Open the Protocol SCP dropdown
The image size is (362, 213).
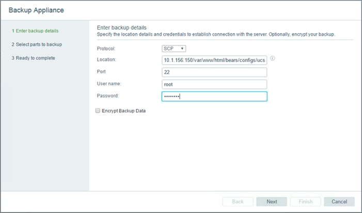coord(174,49)
